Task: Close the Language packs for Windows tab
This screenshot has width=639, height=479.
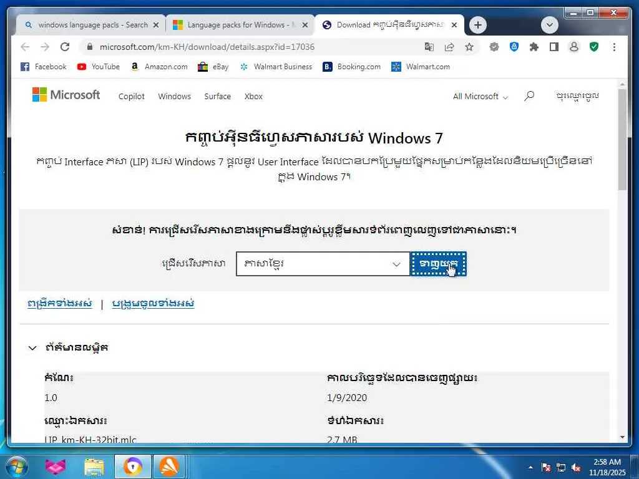Action: [305, 25]
